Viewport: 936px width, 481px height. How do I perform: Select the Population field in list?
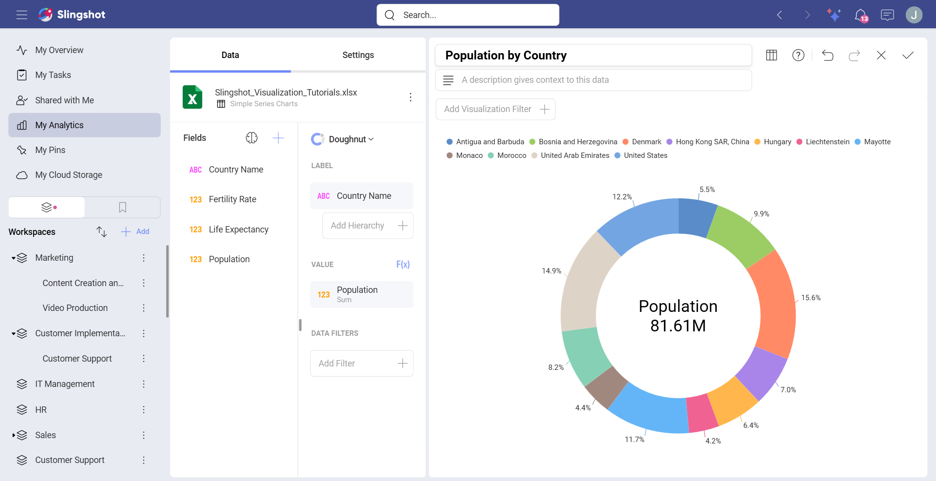click(229, 259)
